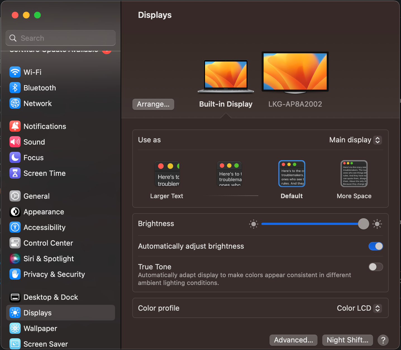Select the Siri & Spotlight icon
The height and width of the screenshot is (350, 401).
tap(15, 258)
